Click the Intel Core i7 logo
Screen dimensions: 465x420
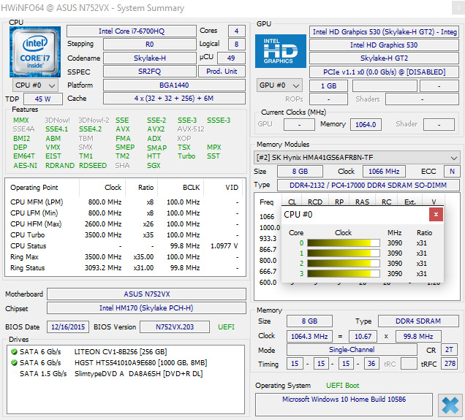[35, 52]
